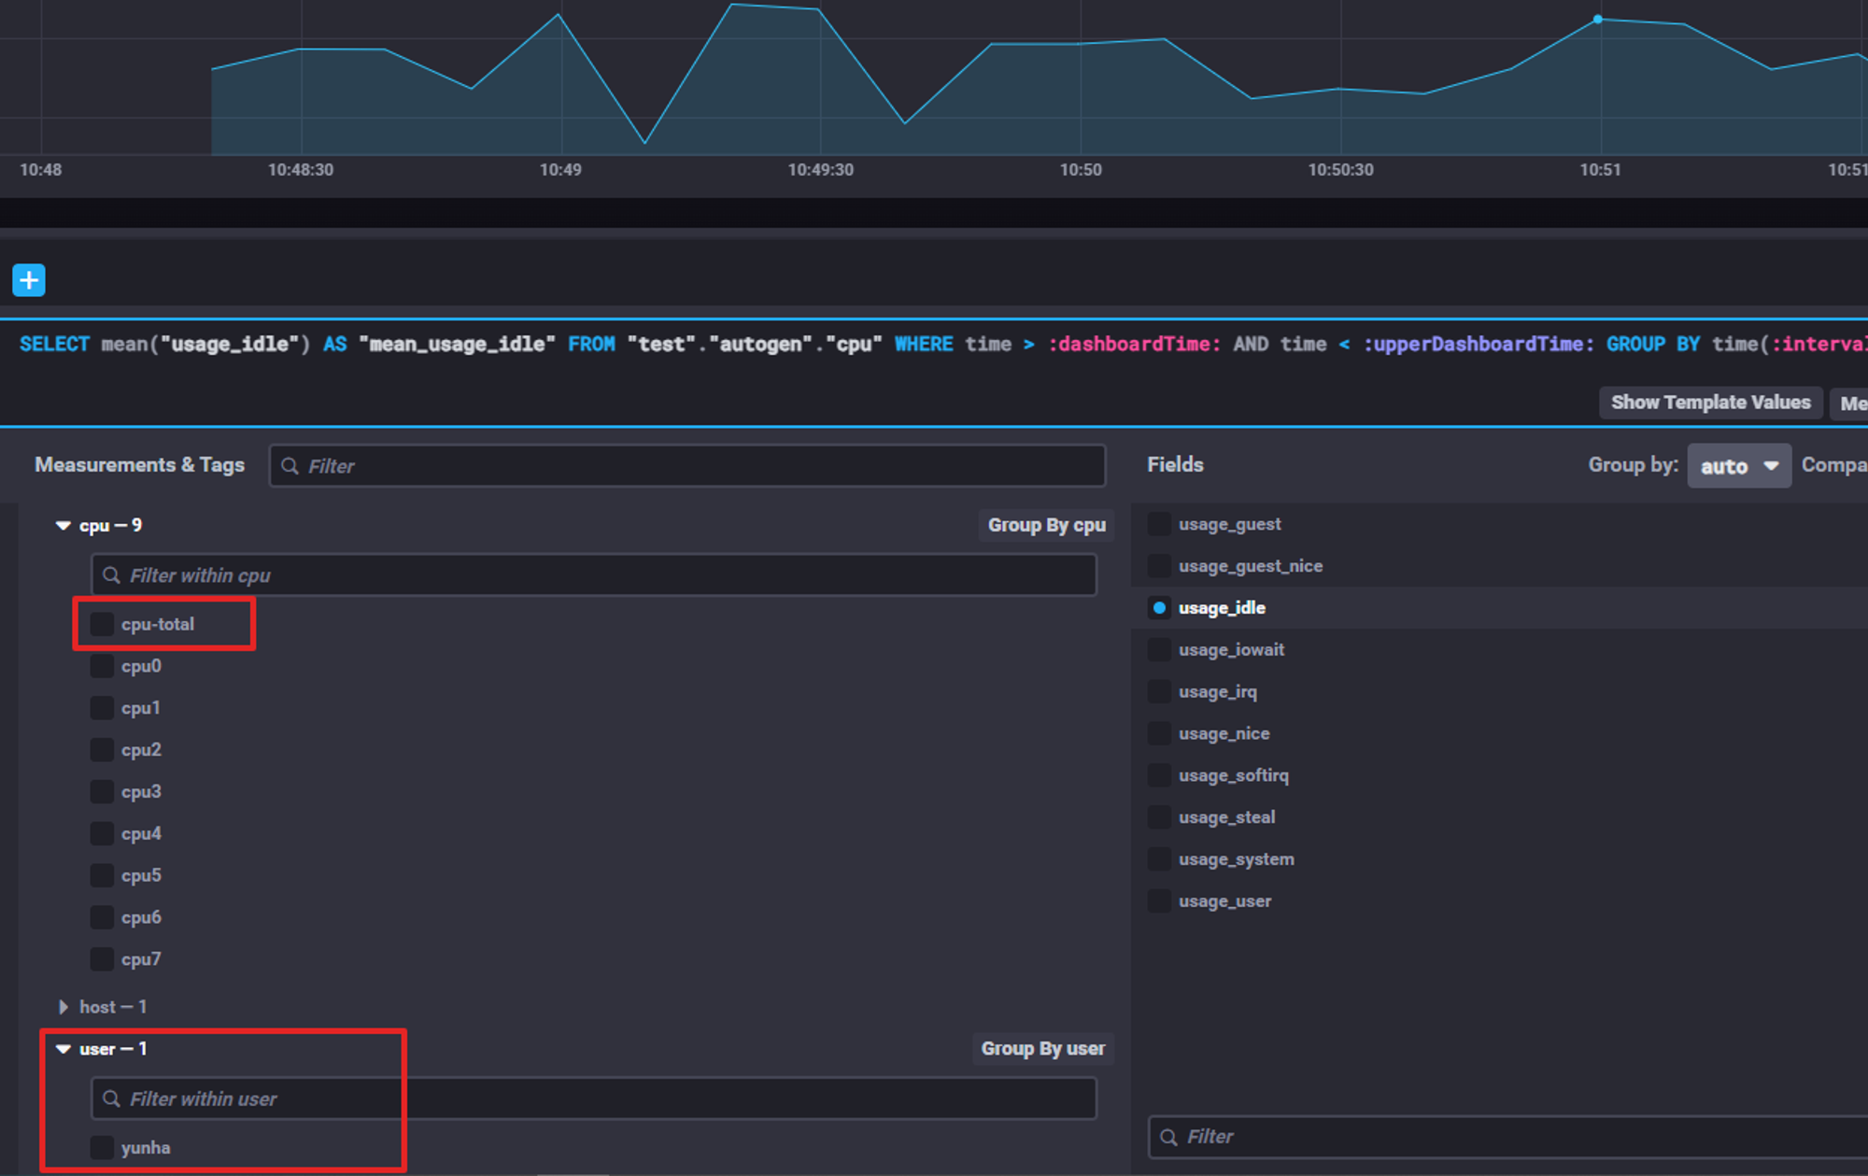Click magnifier in Filter within user

point(111,1098)
